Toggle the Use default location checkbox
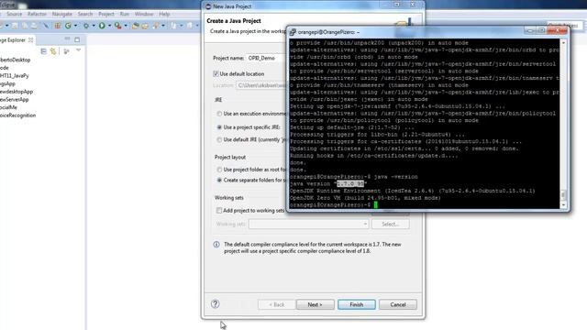587x330 pixels. click(x=216, y=73)
